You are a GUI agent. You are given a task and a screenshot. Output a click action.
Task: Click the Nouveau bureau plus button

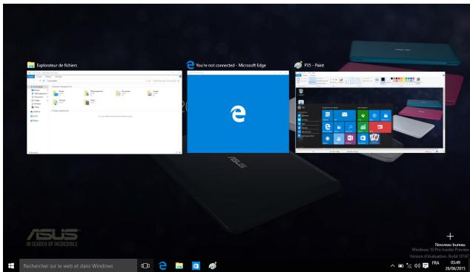click(x=450, y=237)
